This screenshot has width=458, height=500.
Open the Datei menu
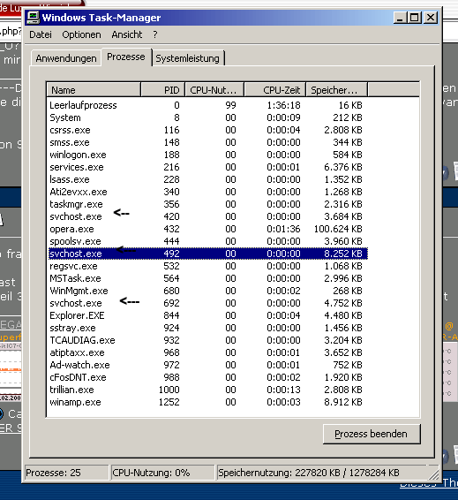41,34
